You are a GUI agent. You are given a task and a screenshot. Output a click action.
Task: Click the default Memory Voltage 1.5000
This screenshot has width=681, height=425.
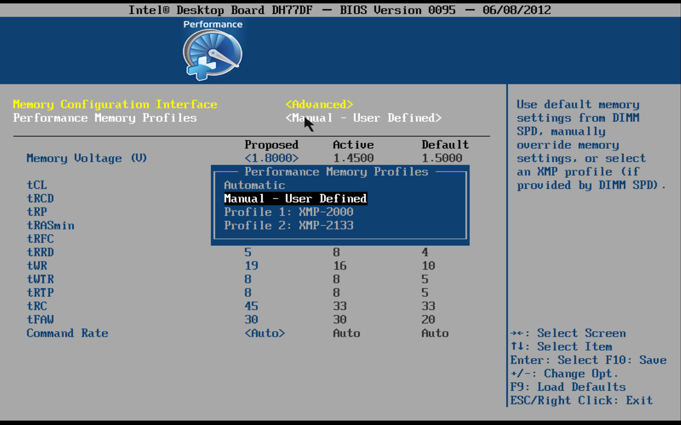442,158
